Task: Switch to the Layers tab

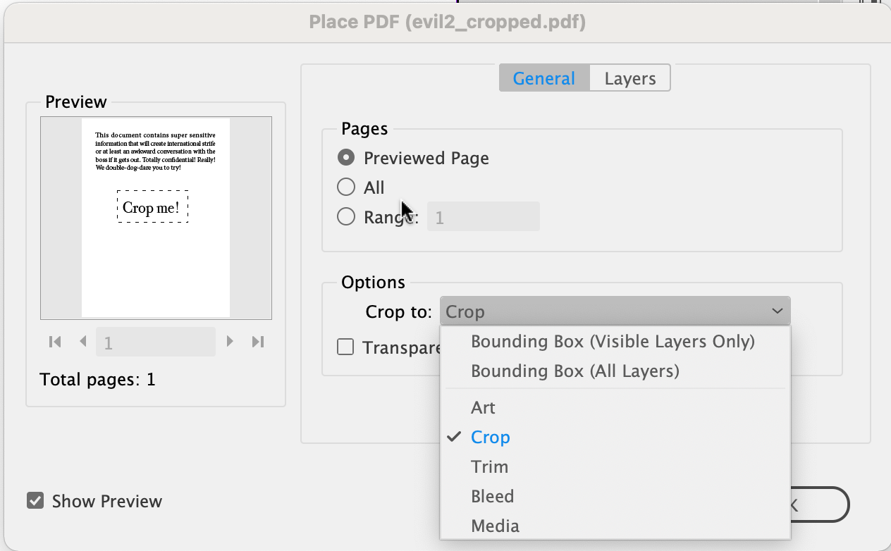Action: coord(629,79)
